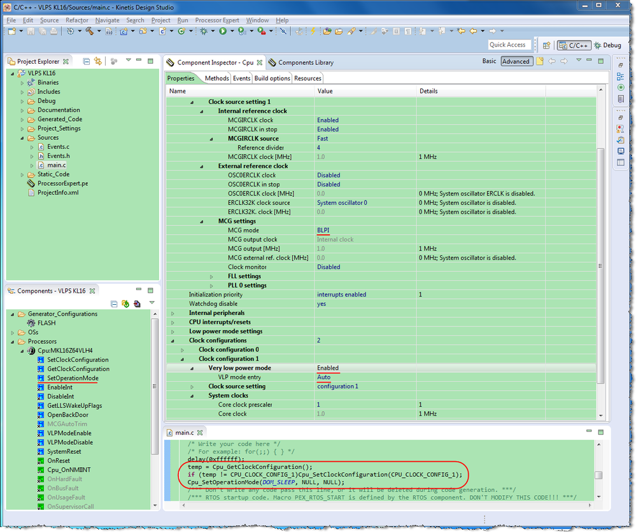Click the Advanced mode button in Component Inspector
This screenshot has width=636, height=532.
point(516,61)
